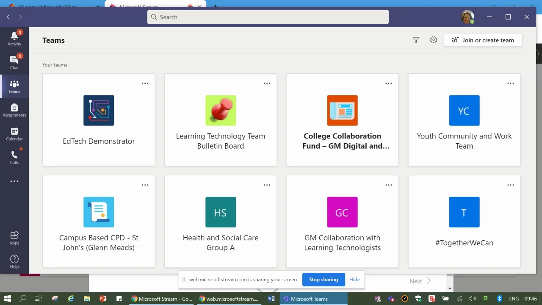The width and height of the screenshot is (542, 305).
Task: Open Word from the taskbar
Action: pyautogui.click(x=271, y=299)
